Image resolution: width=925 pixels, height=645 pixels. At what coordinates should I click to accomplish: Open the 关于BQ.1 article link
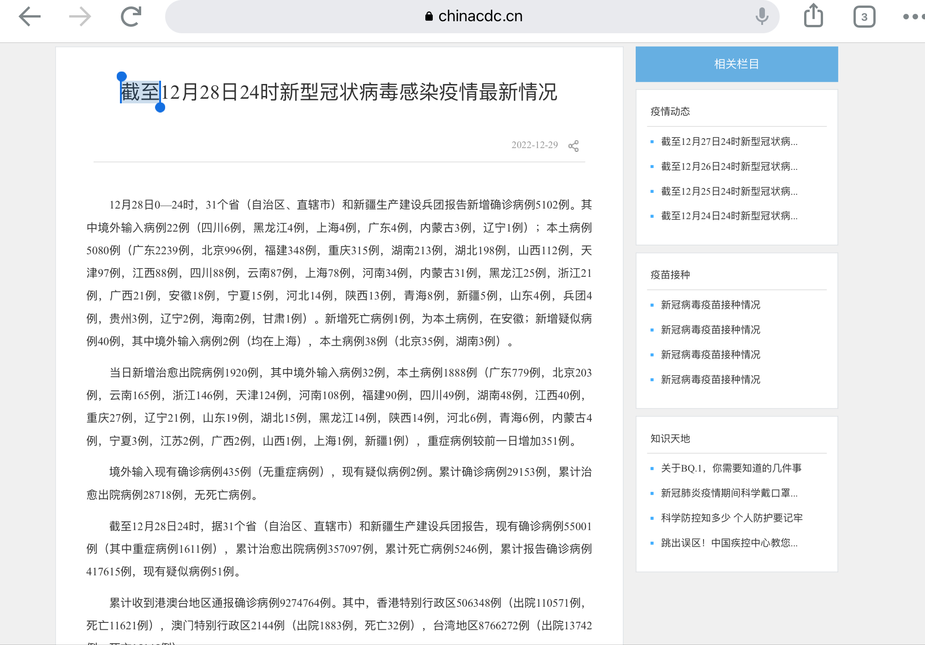(x=731, y=468)
